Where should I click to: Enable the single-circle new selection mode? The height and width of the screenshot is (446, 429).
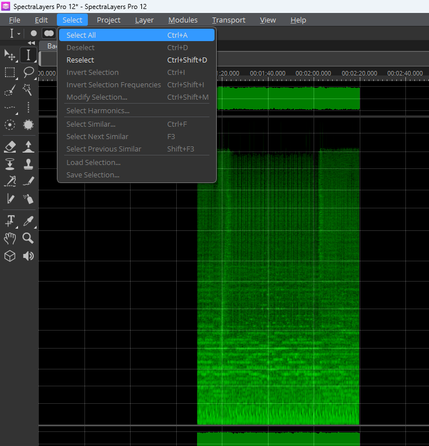[34, 34]
